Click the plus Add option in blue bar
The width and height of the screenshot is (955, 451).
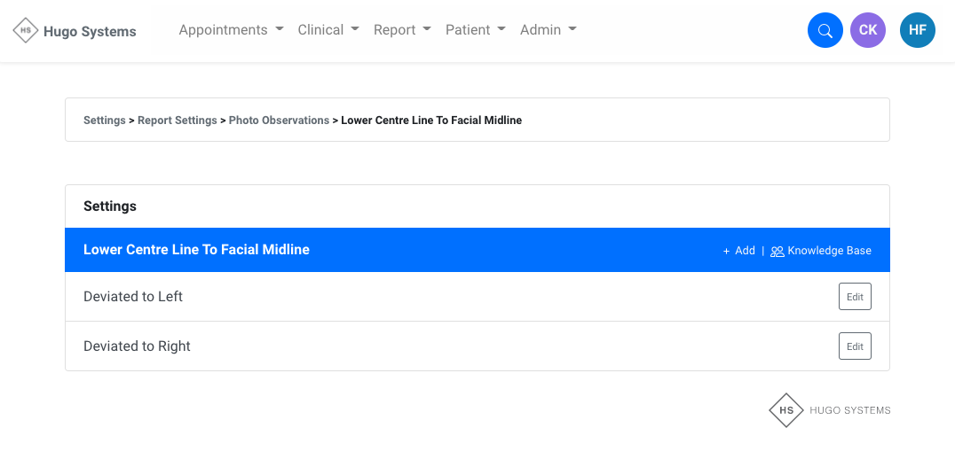point(738,251)
